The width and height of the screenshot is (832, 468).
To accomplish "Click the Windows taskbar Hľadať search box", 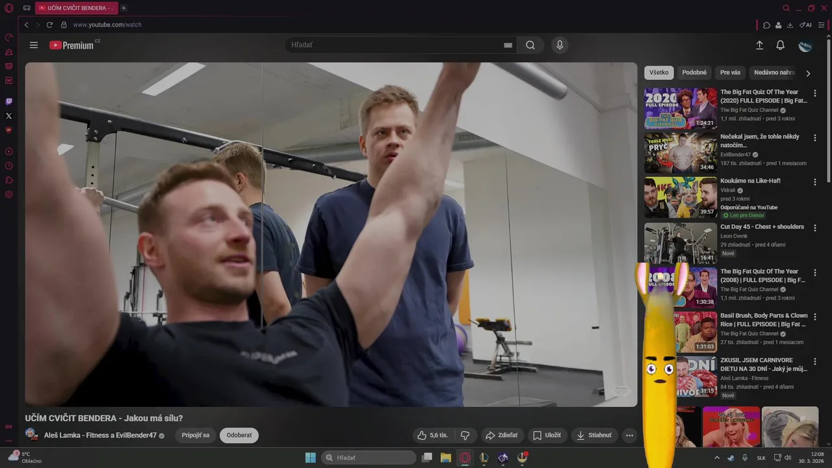I will (369, 458).
